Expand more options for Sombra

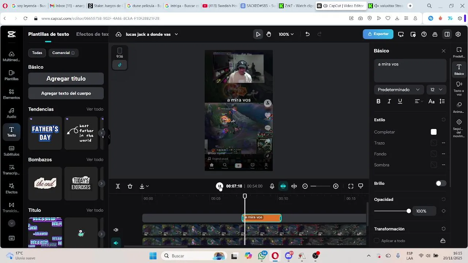(x=444, y=165)
